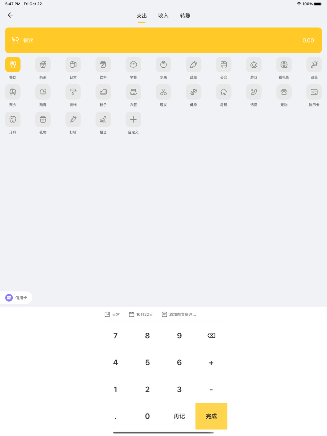
Task: Open the 信用卡 account selector
Action: tap(16, 298)
